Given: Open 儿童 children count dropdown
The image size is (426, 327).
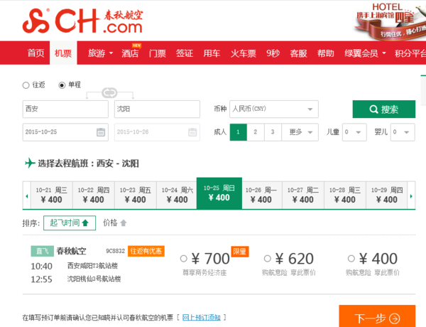Looking at the screenshot, I should tap(354, 132).
